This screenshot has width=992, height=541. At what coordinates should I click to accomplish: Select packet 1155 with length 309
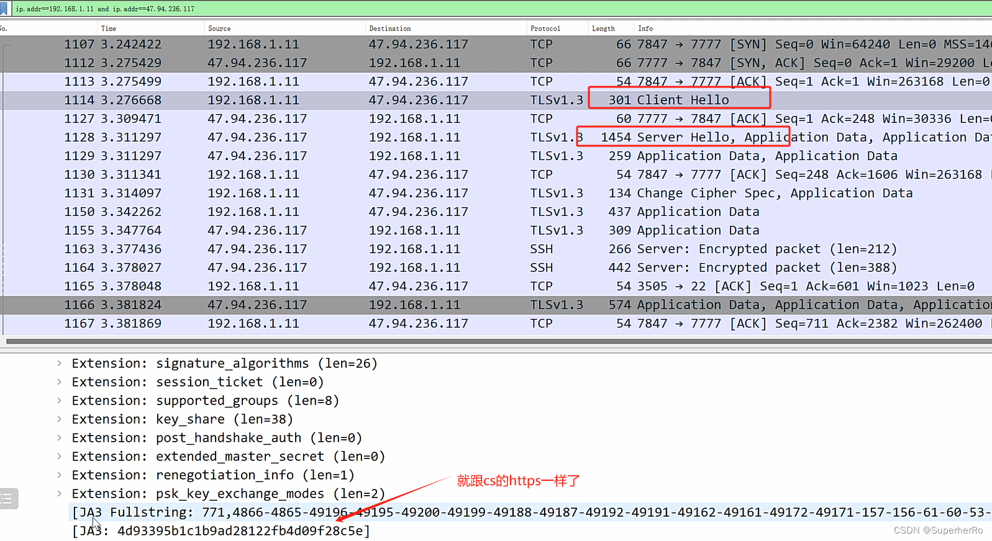(x=496, y=231)
